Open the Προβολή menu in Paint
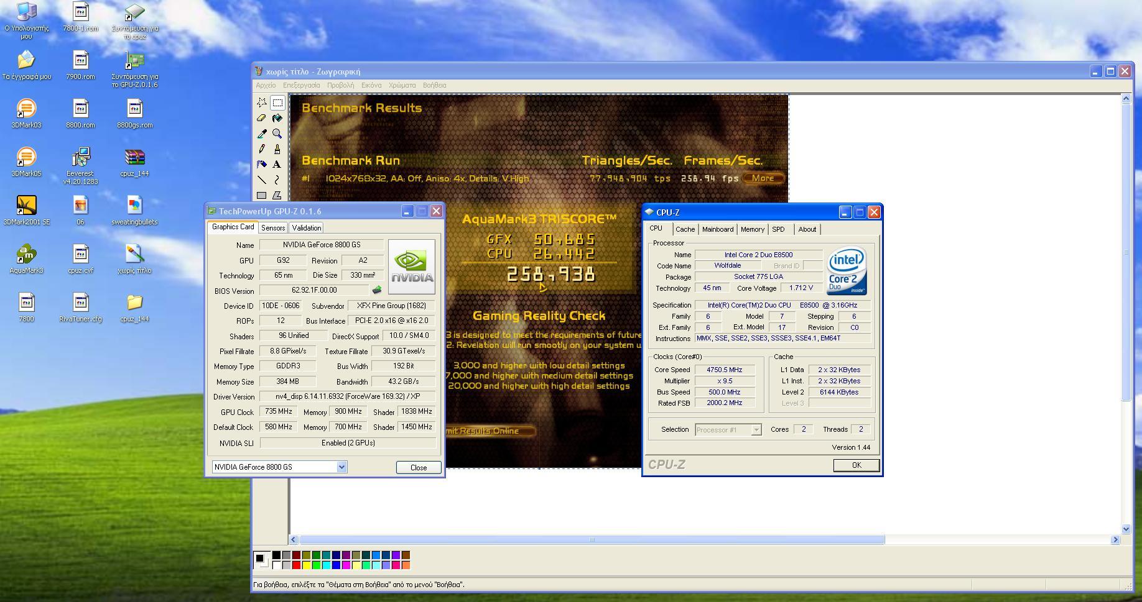1142x602 pixels. [x=340, y=85]
